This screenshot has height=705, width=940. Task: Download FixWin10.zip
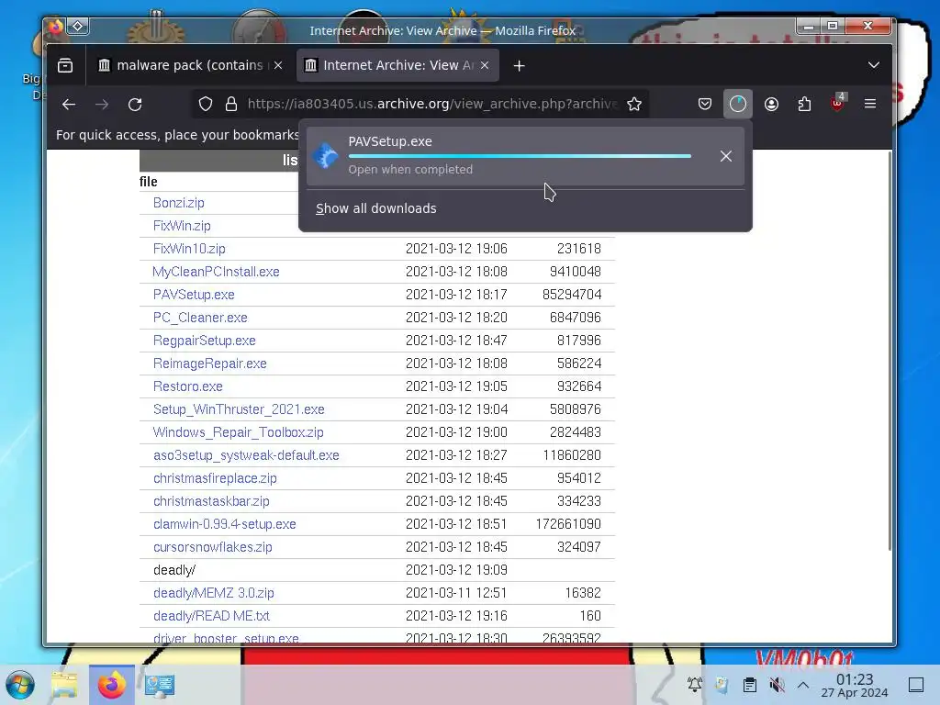[189, 249]
